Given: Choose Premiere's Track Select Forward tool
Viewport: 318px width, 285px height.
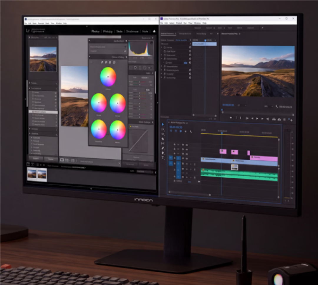Looking at the screenshot, I should click(x=163, y=129).
